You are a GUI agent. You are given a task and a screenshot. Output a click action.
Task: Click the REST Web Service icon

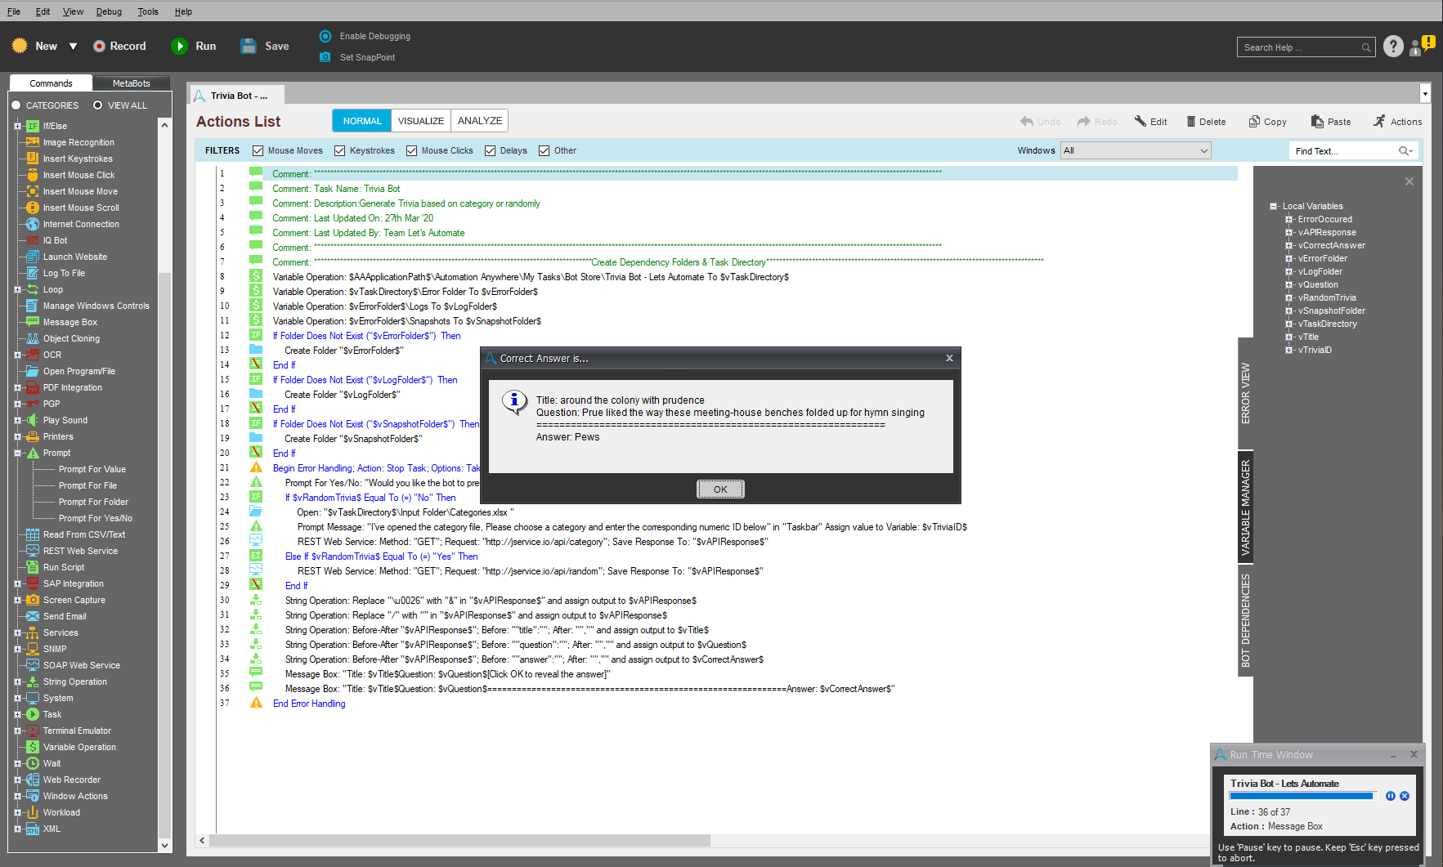tap(33, 551)
